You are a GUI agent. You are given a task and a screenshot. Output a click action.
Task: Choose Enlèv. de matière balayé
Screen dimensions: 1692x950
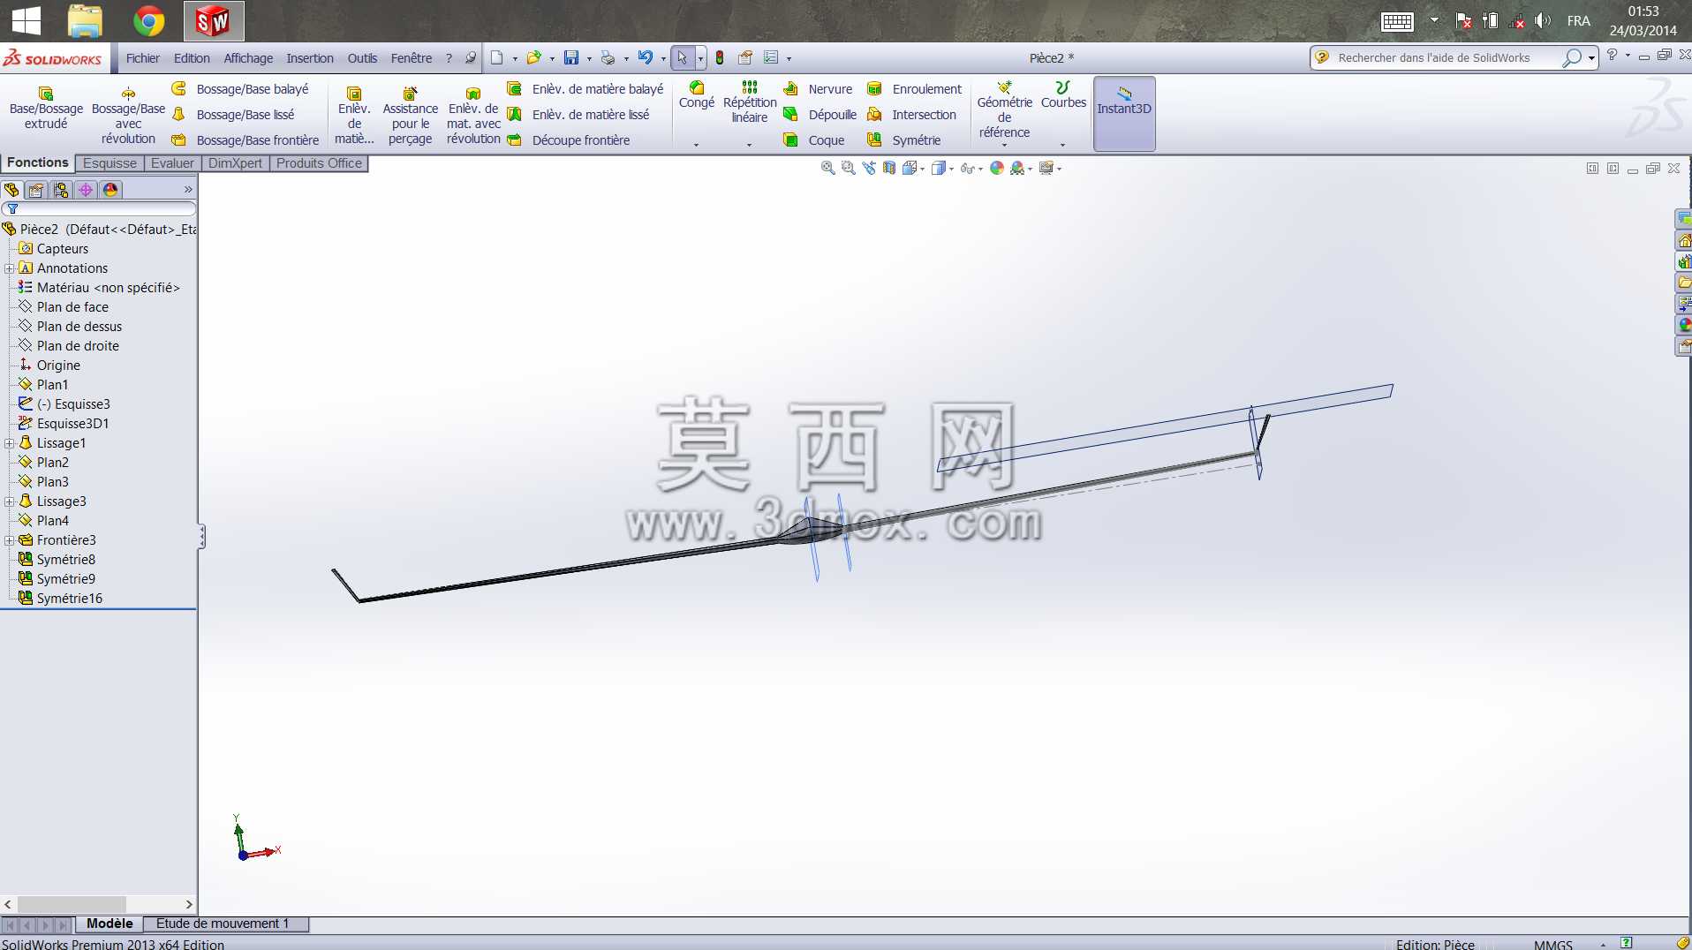pos(585,89)
